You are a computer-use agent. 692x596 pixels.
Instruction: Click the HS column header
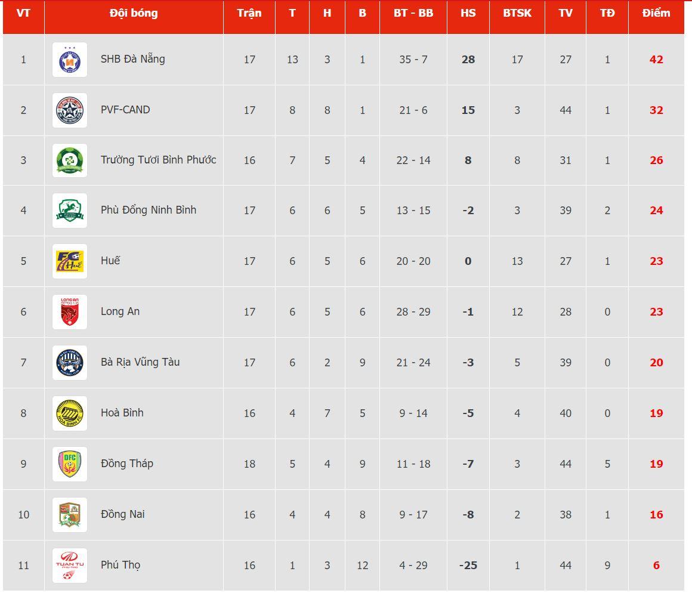[x=468, y=13]
